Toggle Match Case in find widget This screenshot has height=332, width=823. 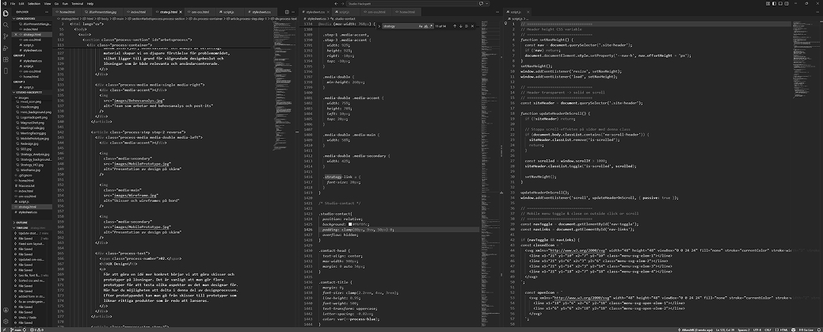tap(421, 25)
